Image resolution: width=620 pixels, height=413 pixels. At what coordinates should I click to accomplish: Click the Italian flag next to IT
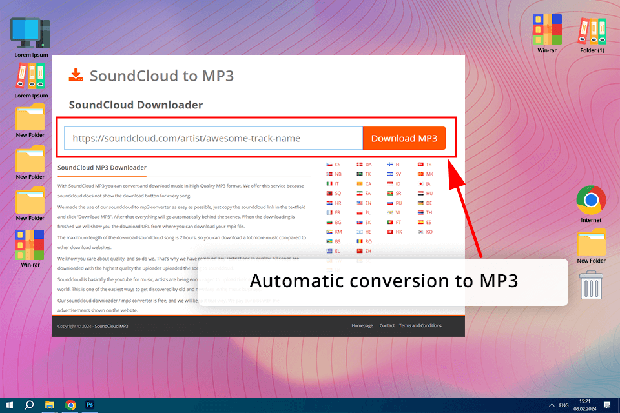click(329, 184)
